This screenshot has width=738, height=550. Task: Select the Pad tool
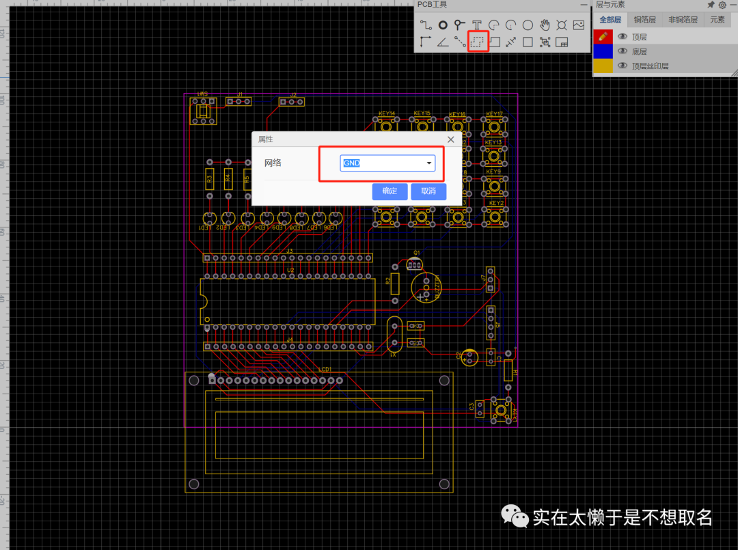tap(443, 25)
